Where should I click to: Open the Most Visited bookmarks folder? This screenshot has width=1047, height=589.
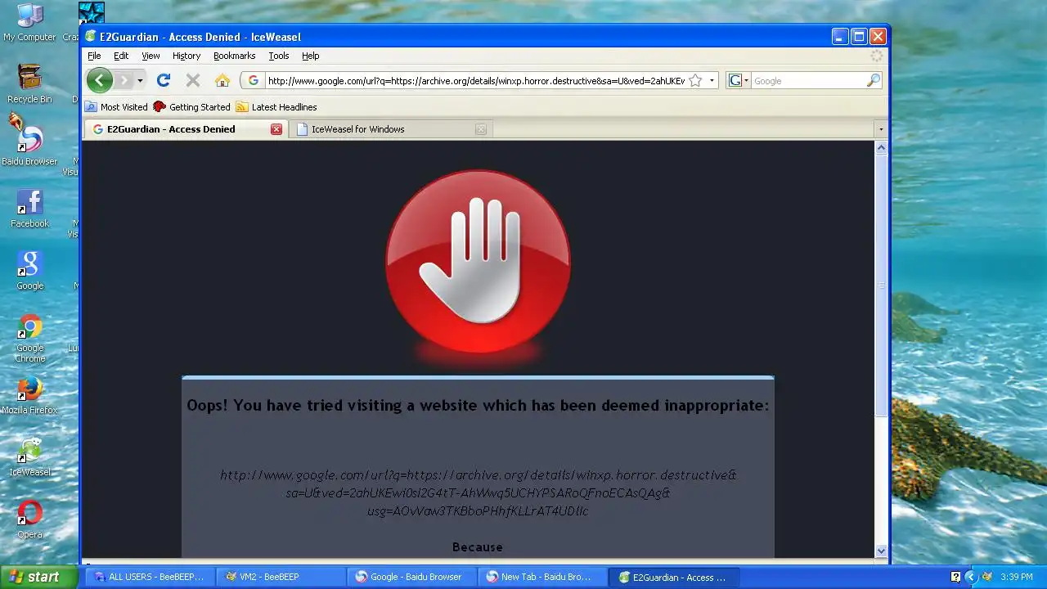pyautogui.click(x=116, y=107)
